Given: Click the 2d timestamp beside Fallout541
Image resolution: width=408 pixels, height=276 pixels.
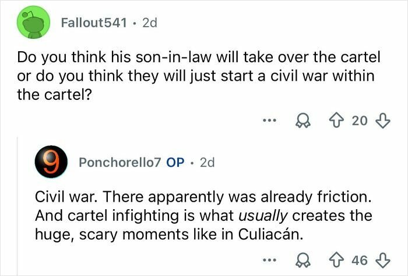Looking at the screenshot, I should click(x=149, y=23).
